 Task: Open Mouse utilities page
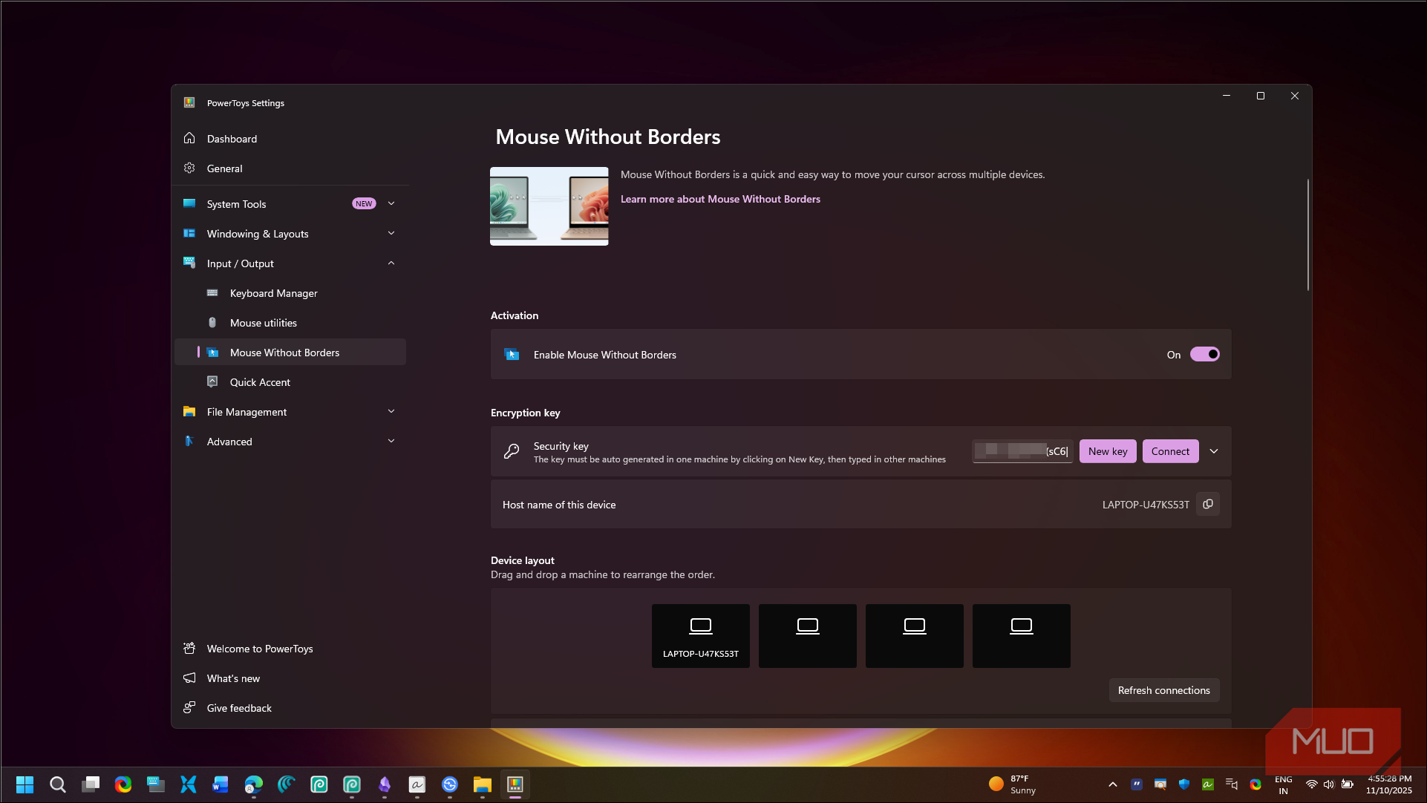click(263, 323)
